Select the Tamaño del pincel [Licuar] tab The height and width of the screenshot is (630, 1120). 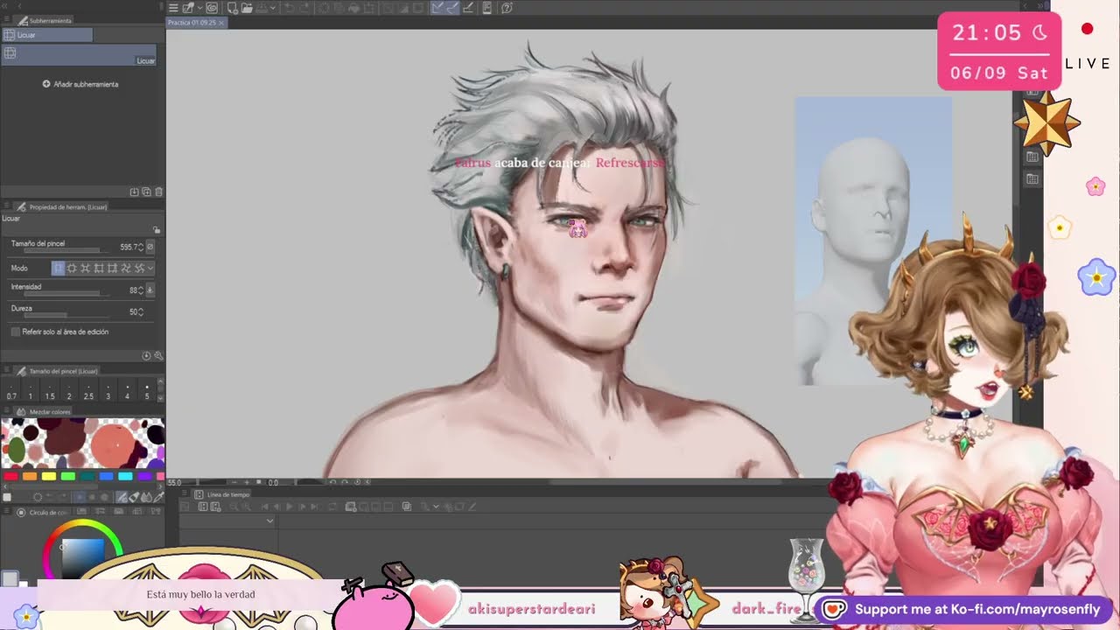(x=57, y=371)
